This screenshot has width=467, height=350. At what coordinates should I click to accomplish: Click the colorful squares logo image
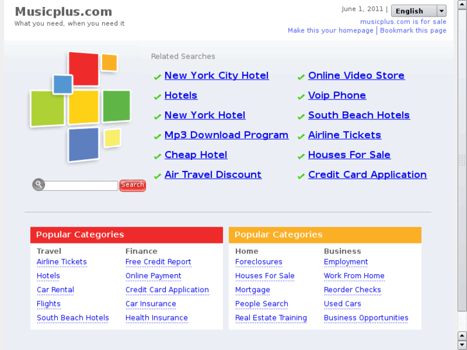point(80,107)
